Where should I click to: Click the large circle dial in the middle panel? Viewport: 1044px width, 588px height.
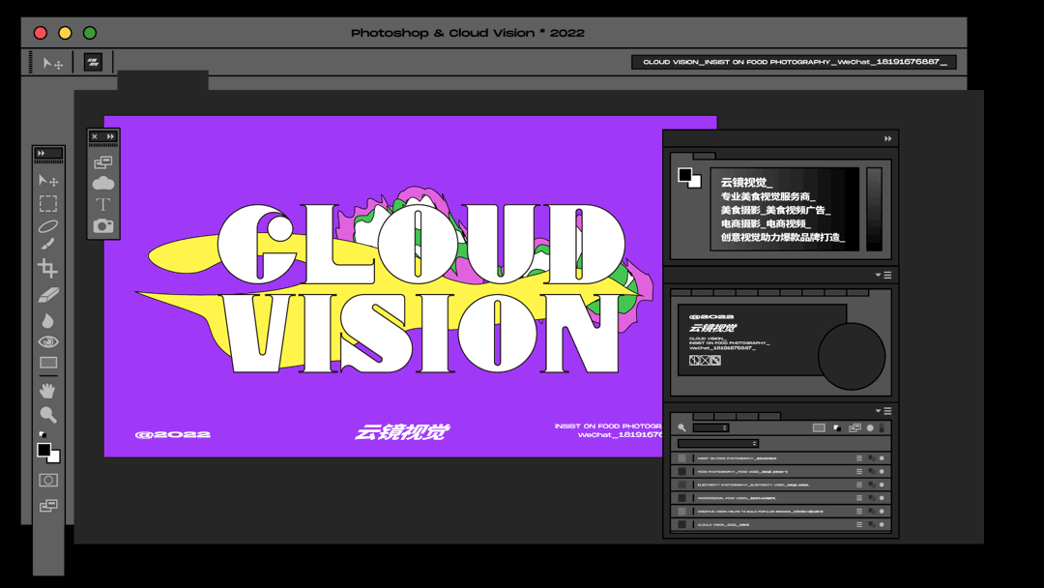852,356
